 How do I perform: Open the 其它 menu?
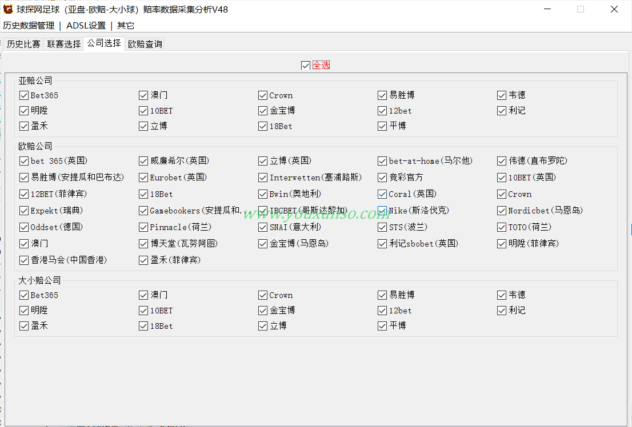tap(125, 26)
